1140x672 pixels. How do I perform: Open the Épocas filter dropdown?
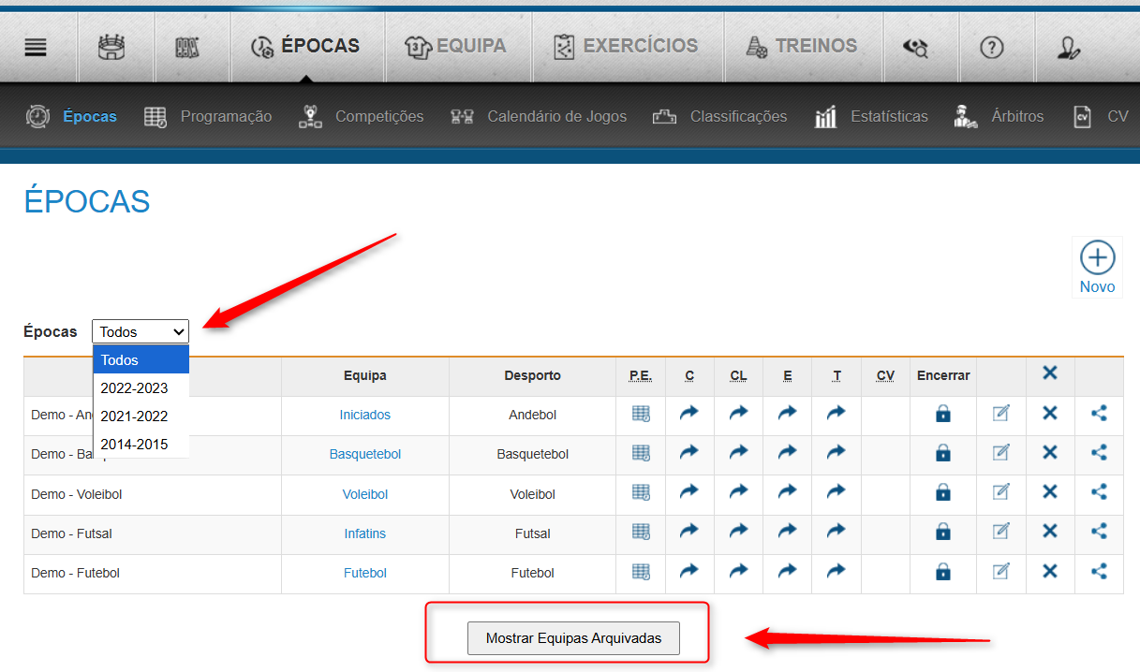(140, 331)
